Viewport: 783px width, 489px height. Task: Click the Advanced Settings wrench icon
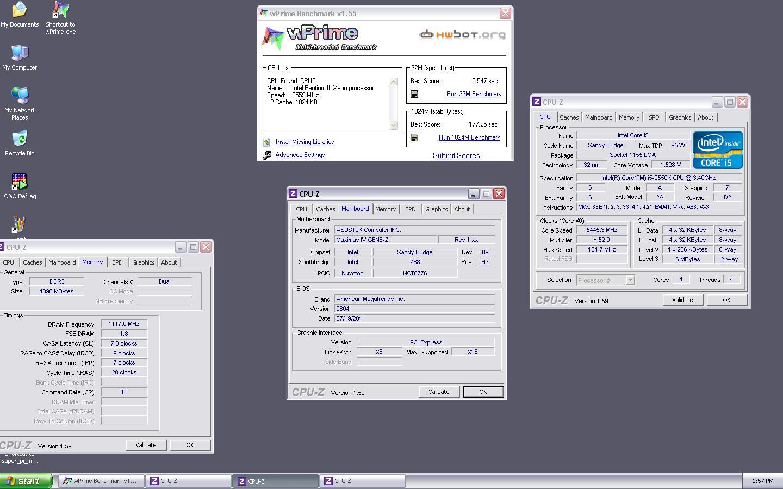266,155
